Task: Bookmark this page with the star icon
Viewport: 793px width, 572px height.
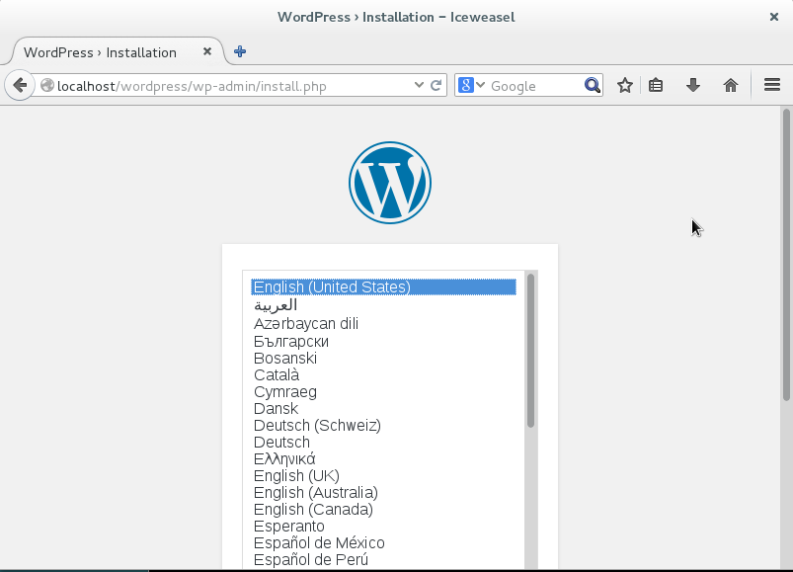Action: (x=625, y=86)
